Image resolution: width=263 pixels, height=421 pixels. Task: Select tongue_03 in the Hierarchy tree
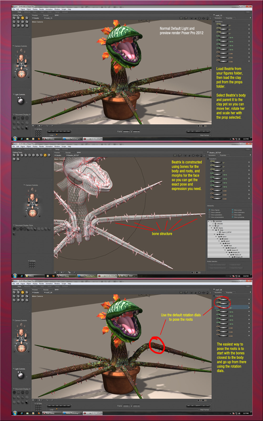point(236,252)
